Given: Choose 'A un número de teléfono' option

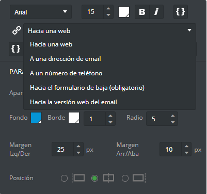Looking at the screenshot, I should point(66,73).
